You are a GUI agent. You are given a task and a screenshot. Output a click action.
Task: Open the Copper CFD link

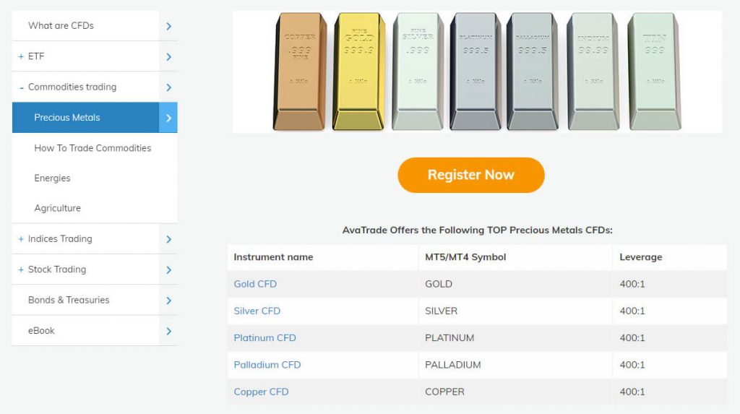coord(261,392)
